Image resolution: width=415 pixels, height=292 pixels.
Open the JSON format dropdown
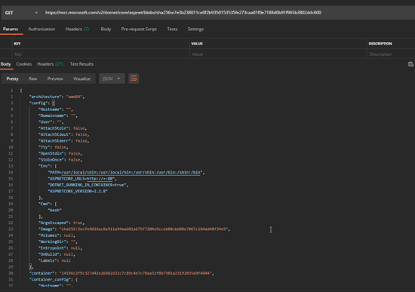pyautogui.click(x=112, y=78)
